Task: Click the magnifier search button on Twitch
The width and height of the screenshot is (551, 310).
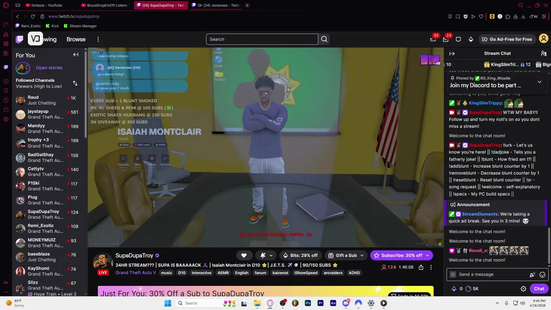Action: (x=324, y=39)
